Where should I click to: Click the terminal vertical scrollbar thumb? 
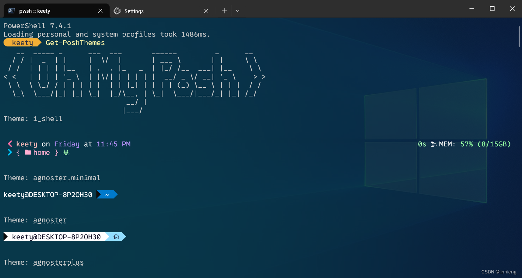click(x=520, y=37)
